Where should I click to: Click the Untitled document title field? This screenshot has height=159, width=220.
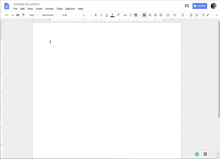[26, 4]
